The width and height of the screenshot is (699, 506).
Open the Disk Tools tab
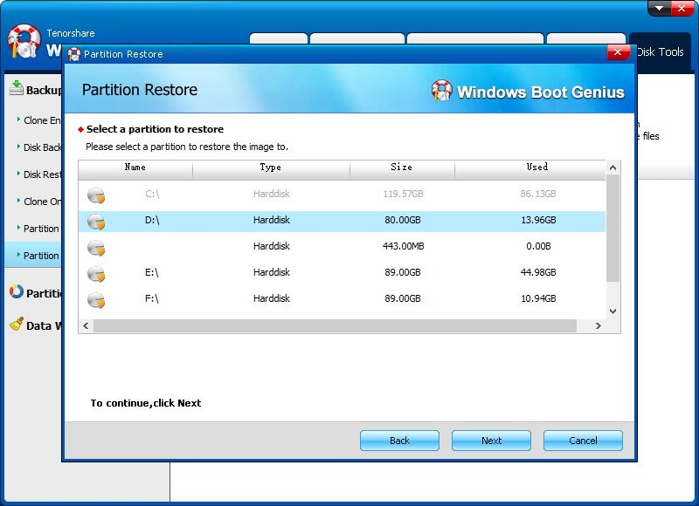661,52
